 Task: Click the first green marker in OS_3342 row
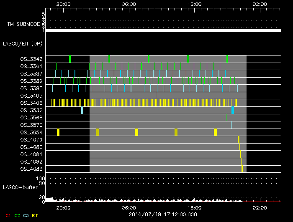coord(70,59)
